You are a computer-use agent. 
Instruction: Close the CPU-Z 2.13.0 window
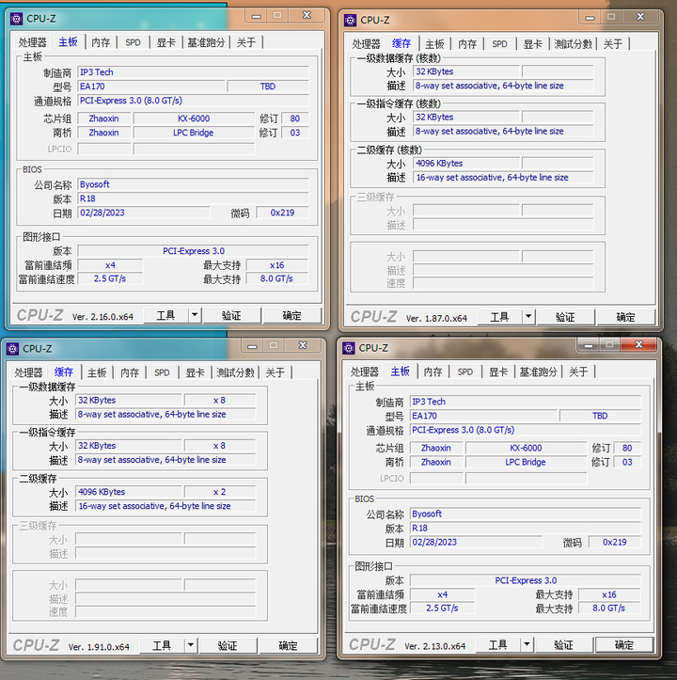[639, 345]
